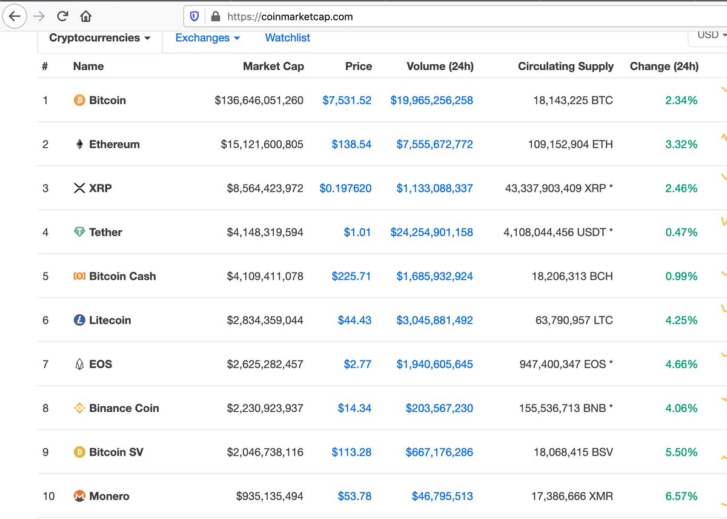
Task: Open Tether via its green logo icon
Action: (x=79, y=232)
